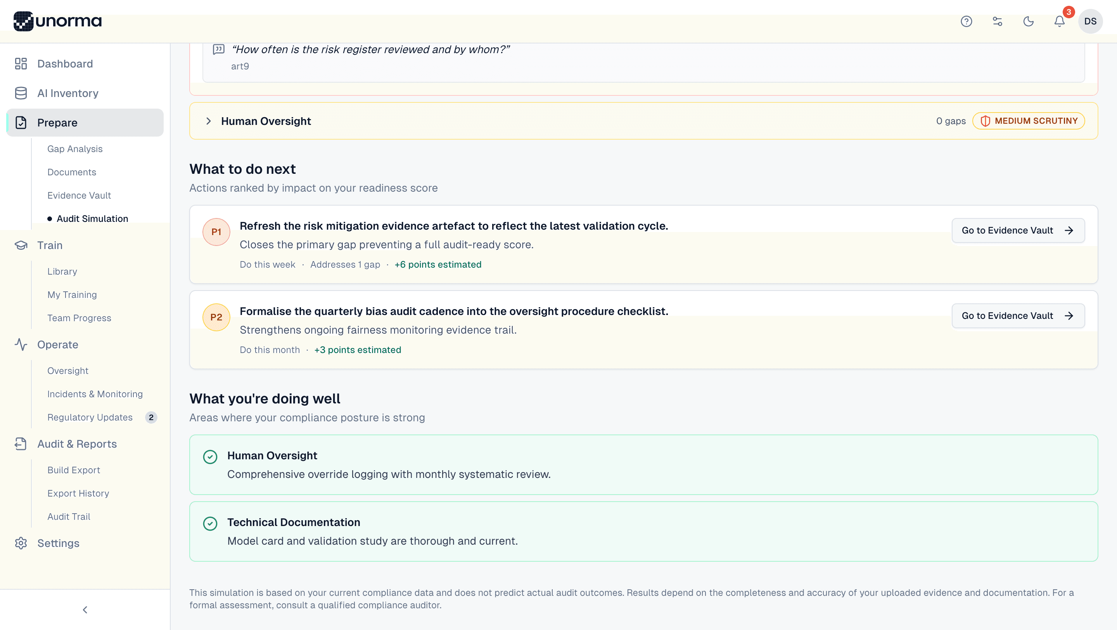Click the AI Inventory database icon
1117x630 pixels.
click(x=21, y=93)
